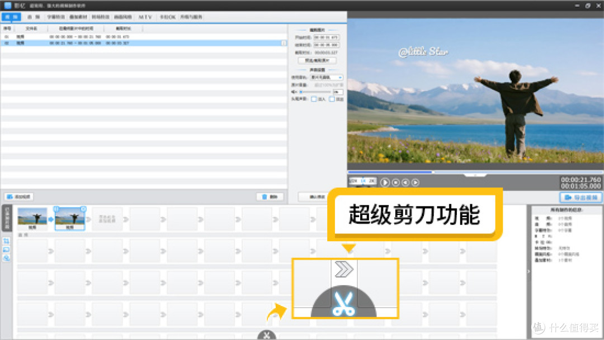Click the blue transition arrow between clips
The height and width of the screenshot is (340, 604).
pyautogui.click(x=51, y=219)
